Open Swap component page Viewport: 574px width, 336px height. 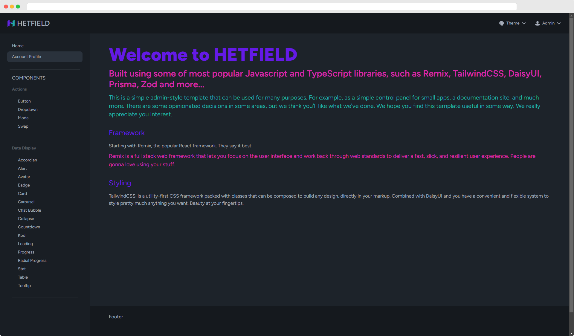(23, 126)
